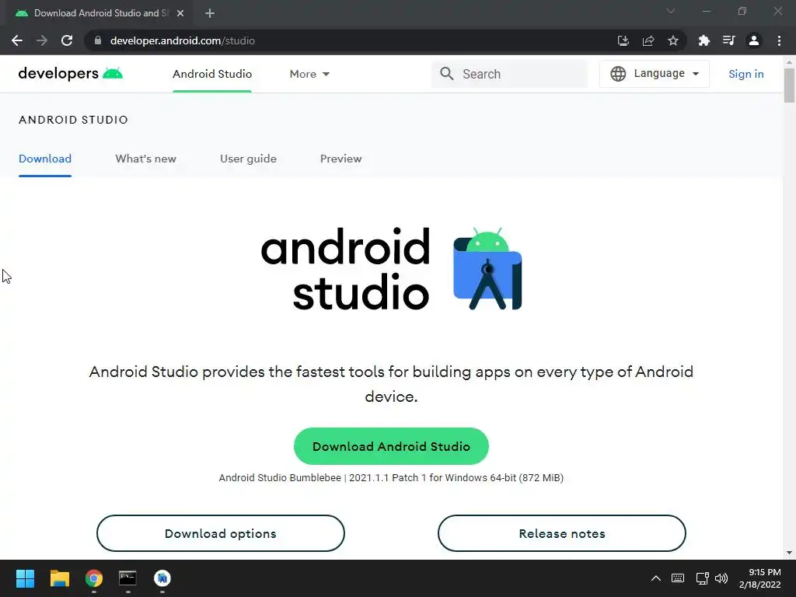Screen dimensions: 796x597
Task: Open the Chrome profile avatar
Action: pyautogui.click(x=754, y=40)
